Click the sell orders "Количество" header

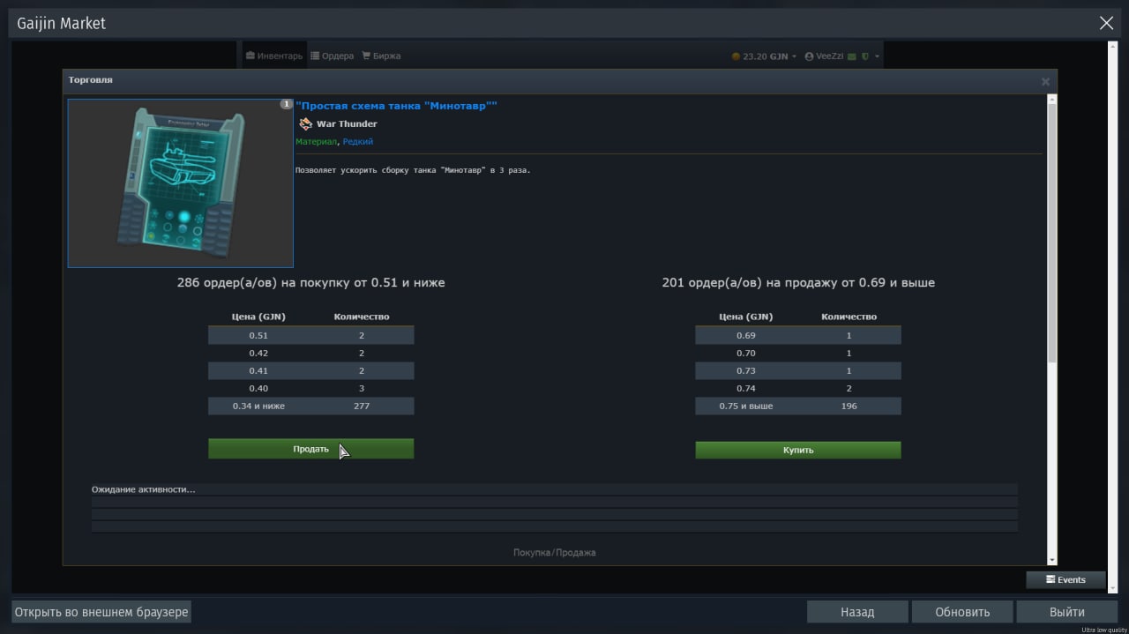point(849,317)
